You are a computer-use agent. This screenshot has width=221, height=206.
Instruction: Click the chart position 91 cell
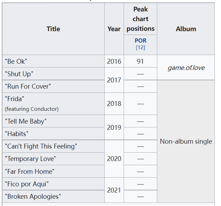click(140, 62)
